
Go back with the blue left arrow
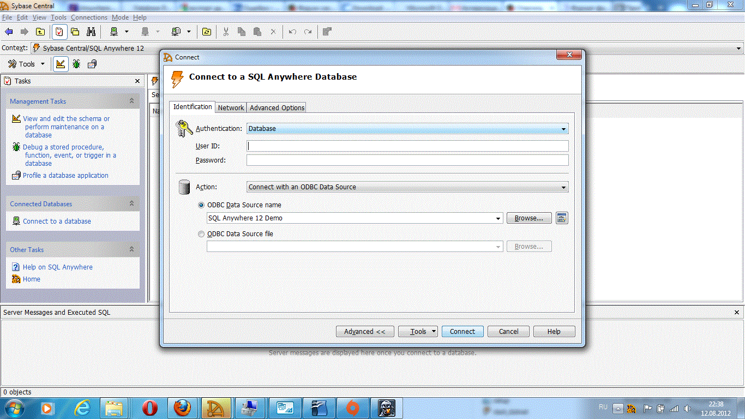[9, 32]
